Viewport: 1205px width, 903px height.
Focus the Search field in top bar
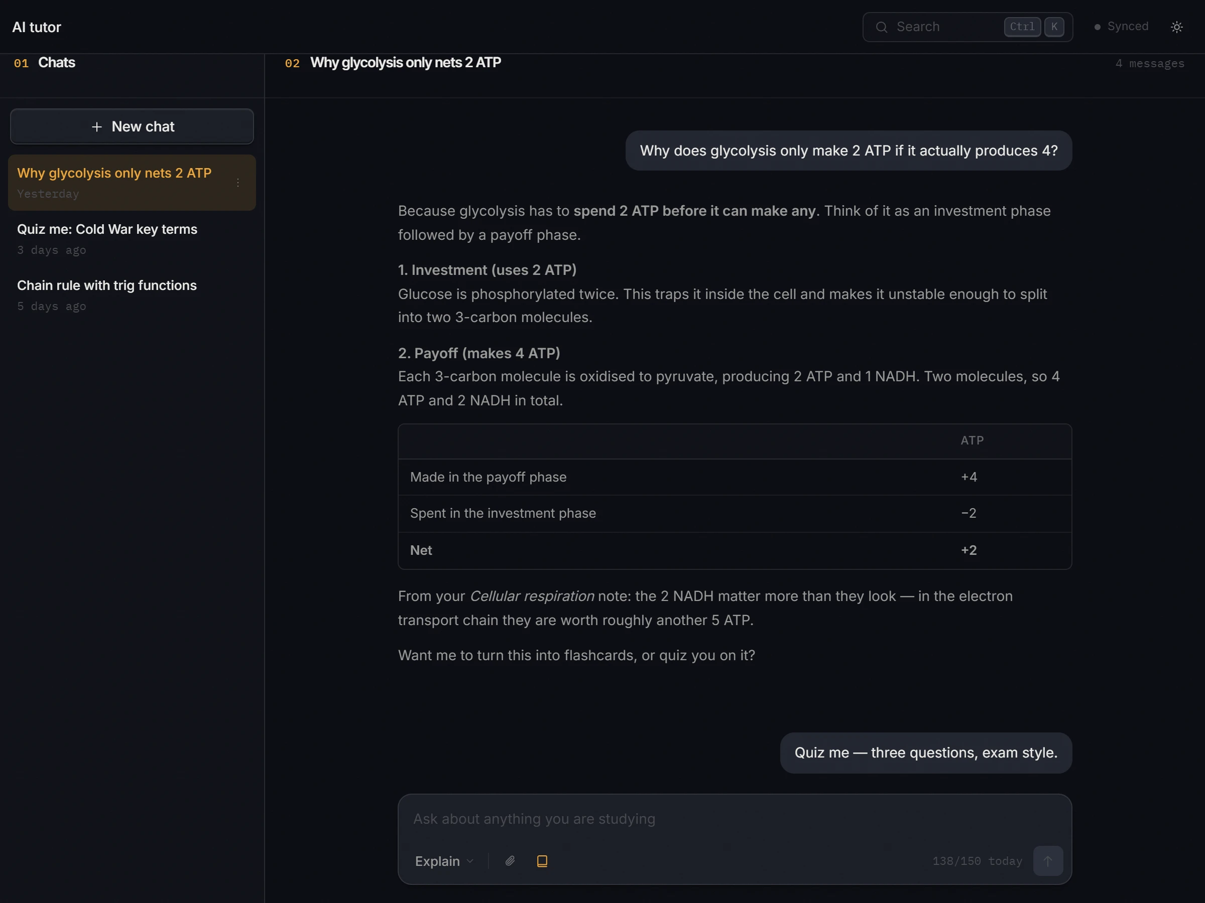968,27
